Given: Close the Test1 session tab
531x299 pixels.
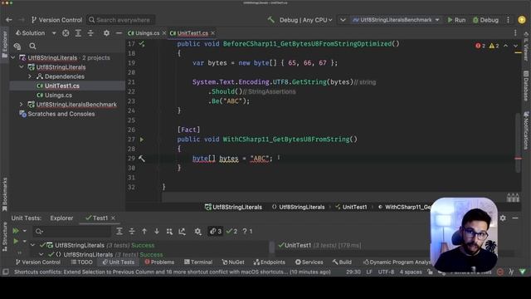Looking at the screenshot, I should click(x=113, y=218).
